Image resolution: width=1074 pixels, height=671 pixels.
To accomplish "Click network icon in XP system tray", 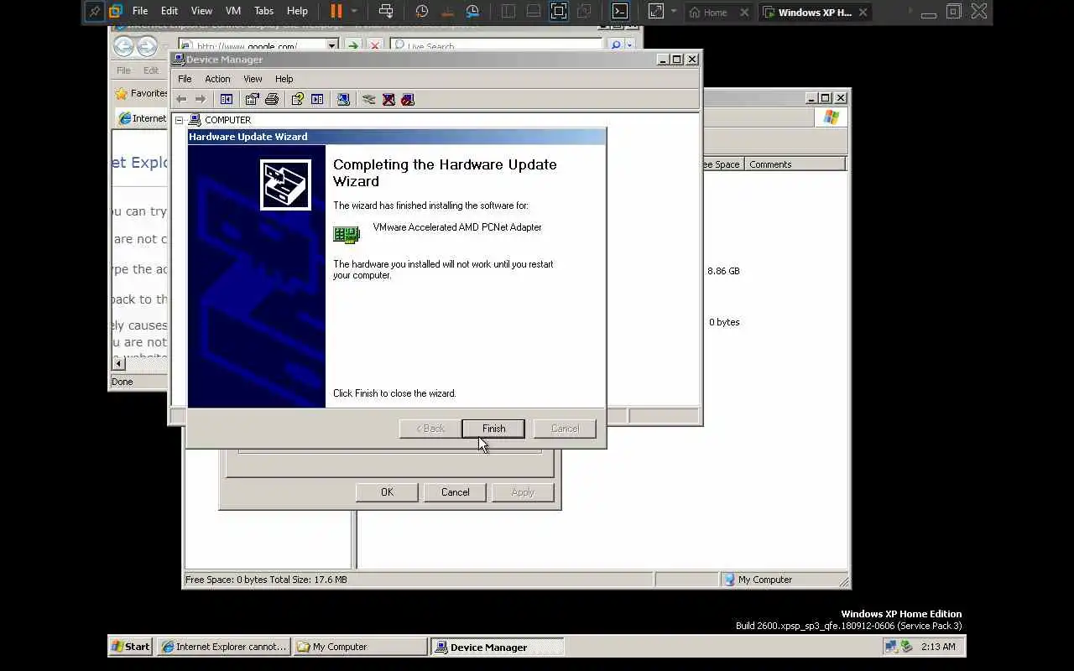I will 892,647.
